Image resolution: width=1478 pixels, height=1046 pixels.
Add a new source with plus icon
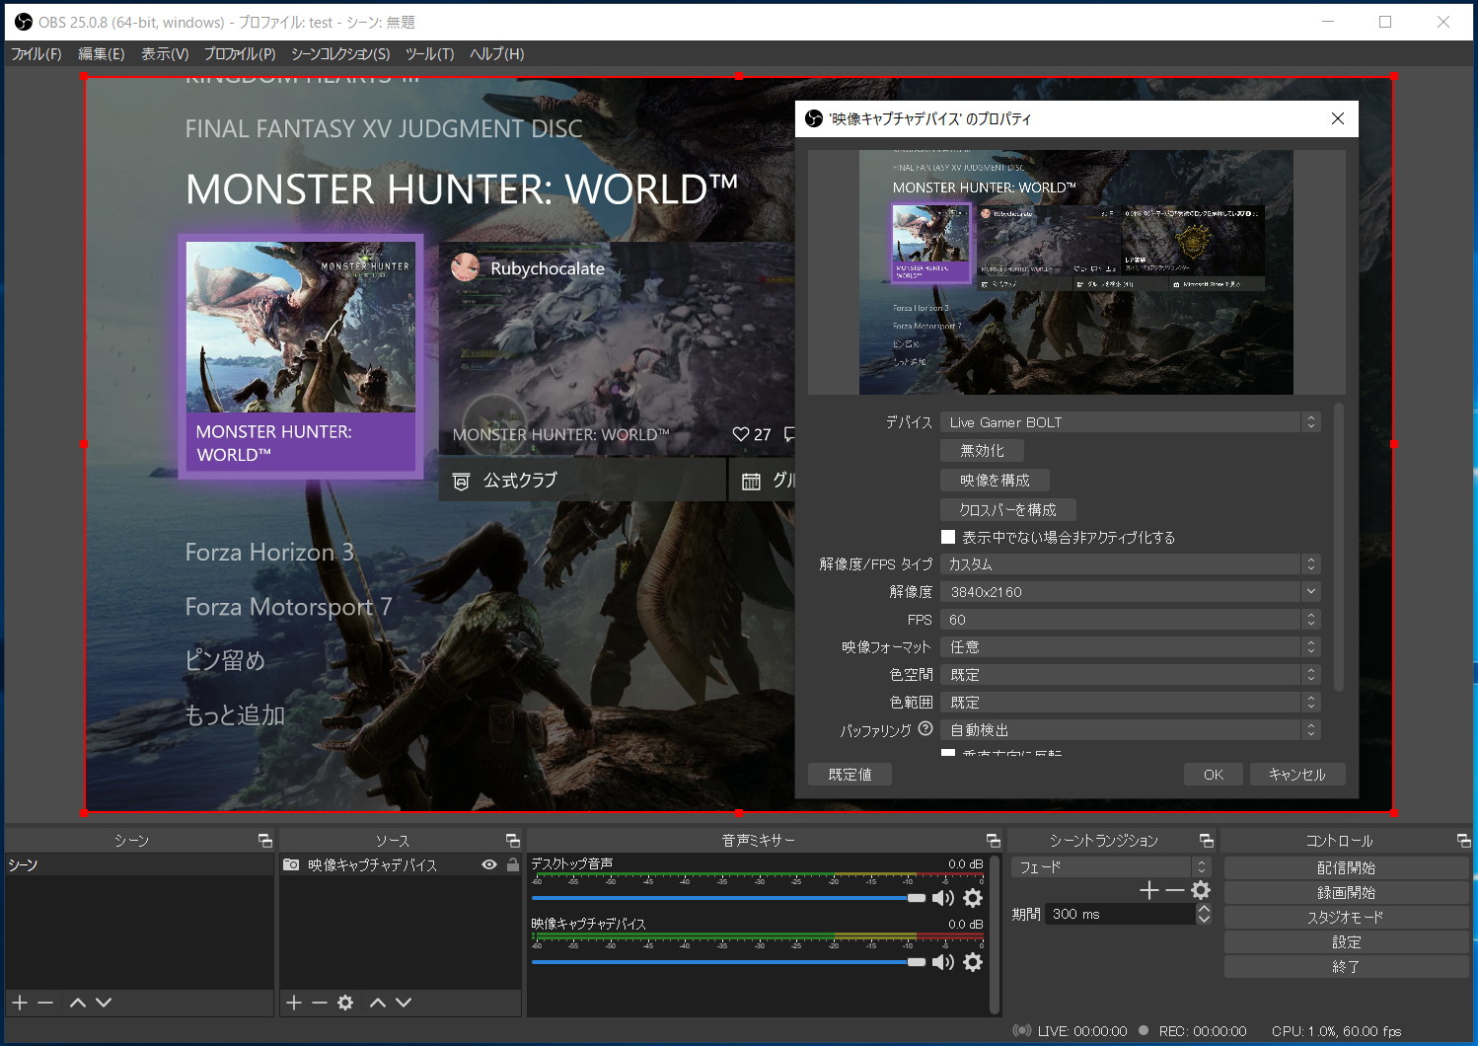click(x=294, y=1003)
